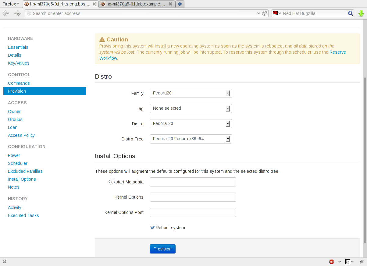Image resolution: width=367 pixels, height=266 pixels.
Task: Click the browser forward arrow icon
Action: click(17, 13)
